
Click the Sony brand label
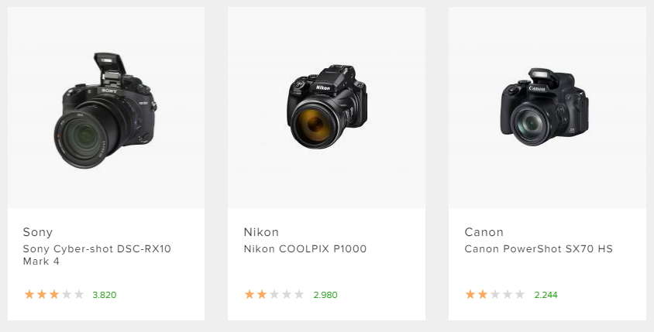tap(38, 232)
